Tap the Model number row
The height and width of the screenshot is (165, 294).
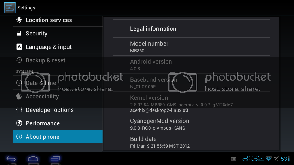tap(191, 47)
